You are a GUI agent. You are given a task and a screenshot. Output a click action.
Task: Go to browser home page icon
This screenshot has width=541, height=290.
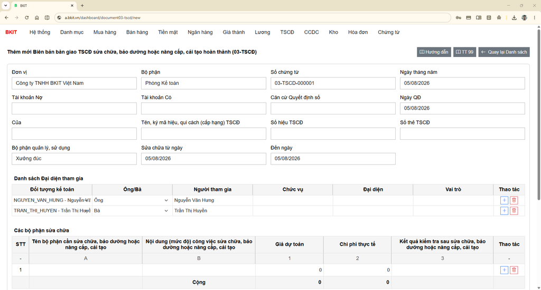pos(37,17)
